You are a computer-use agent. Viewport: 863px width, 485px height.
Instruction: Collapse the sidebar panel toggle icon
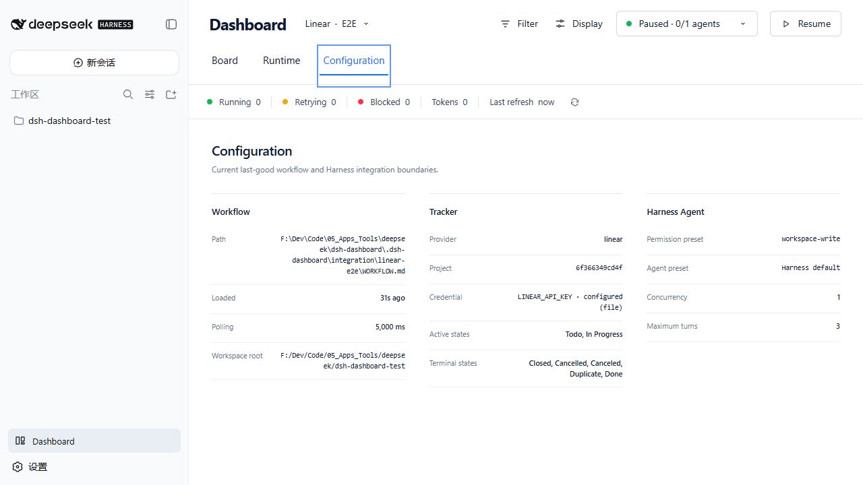[x=171, y=24]
